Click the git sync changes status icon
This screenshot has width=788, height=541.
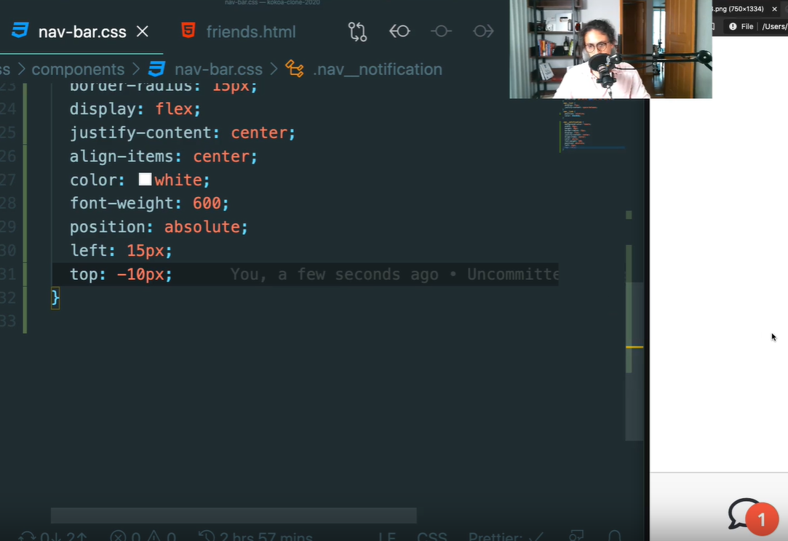coord(53,537)
